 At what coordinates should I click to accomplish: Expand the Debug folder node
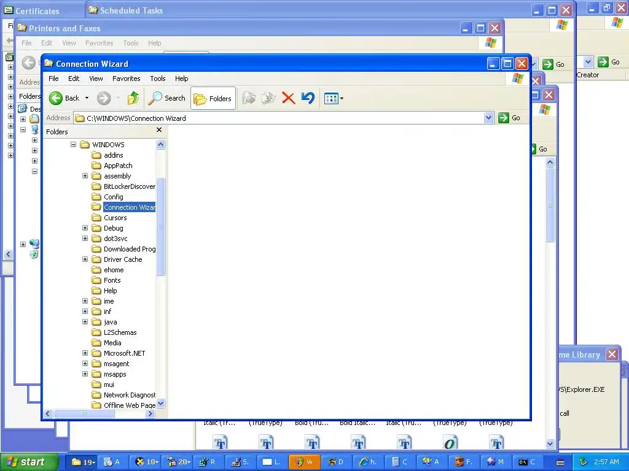85,228
